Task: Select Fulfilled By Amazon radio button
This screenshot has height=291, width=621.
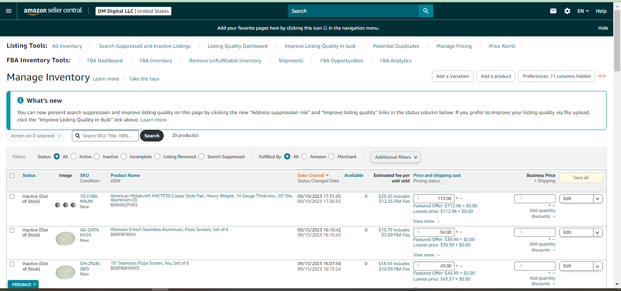Action: 304,156
